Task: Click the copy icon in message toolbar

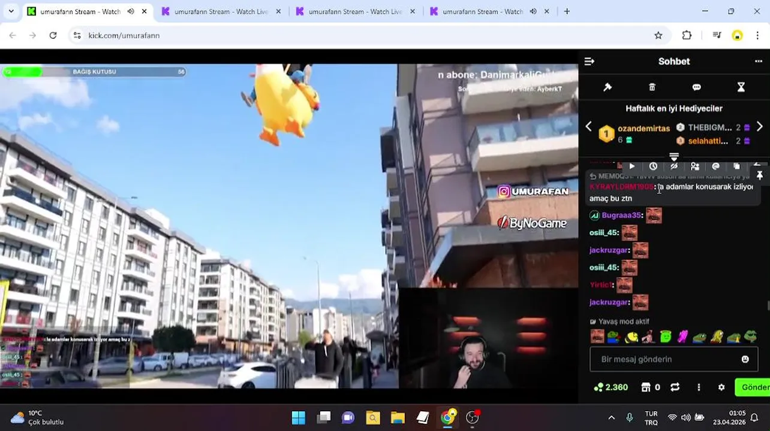Action: [x=736, y=166]
